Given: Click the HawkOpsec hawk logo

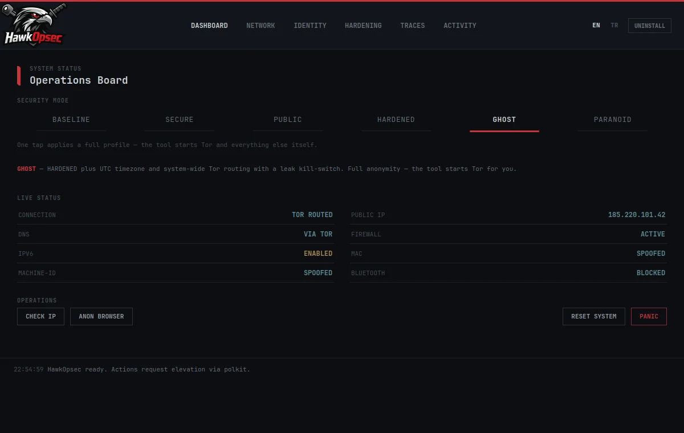Looking at the screenshot, I should pyautogui.click(x=34, y=25).
